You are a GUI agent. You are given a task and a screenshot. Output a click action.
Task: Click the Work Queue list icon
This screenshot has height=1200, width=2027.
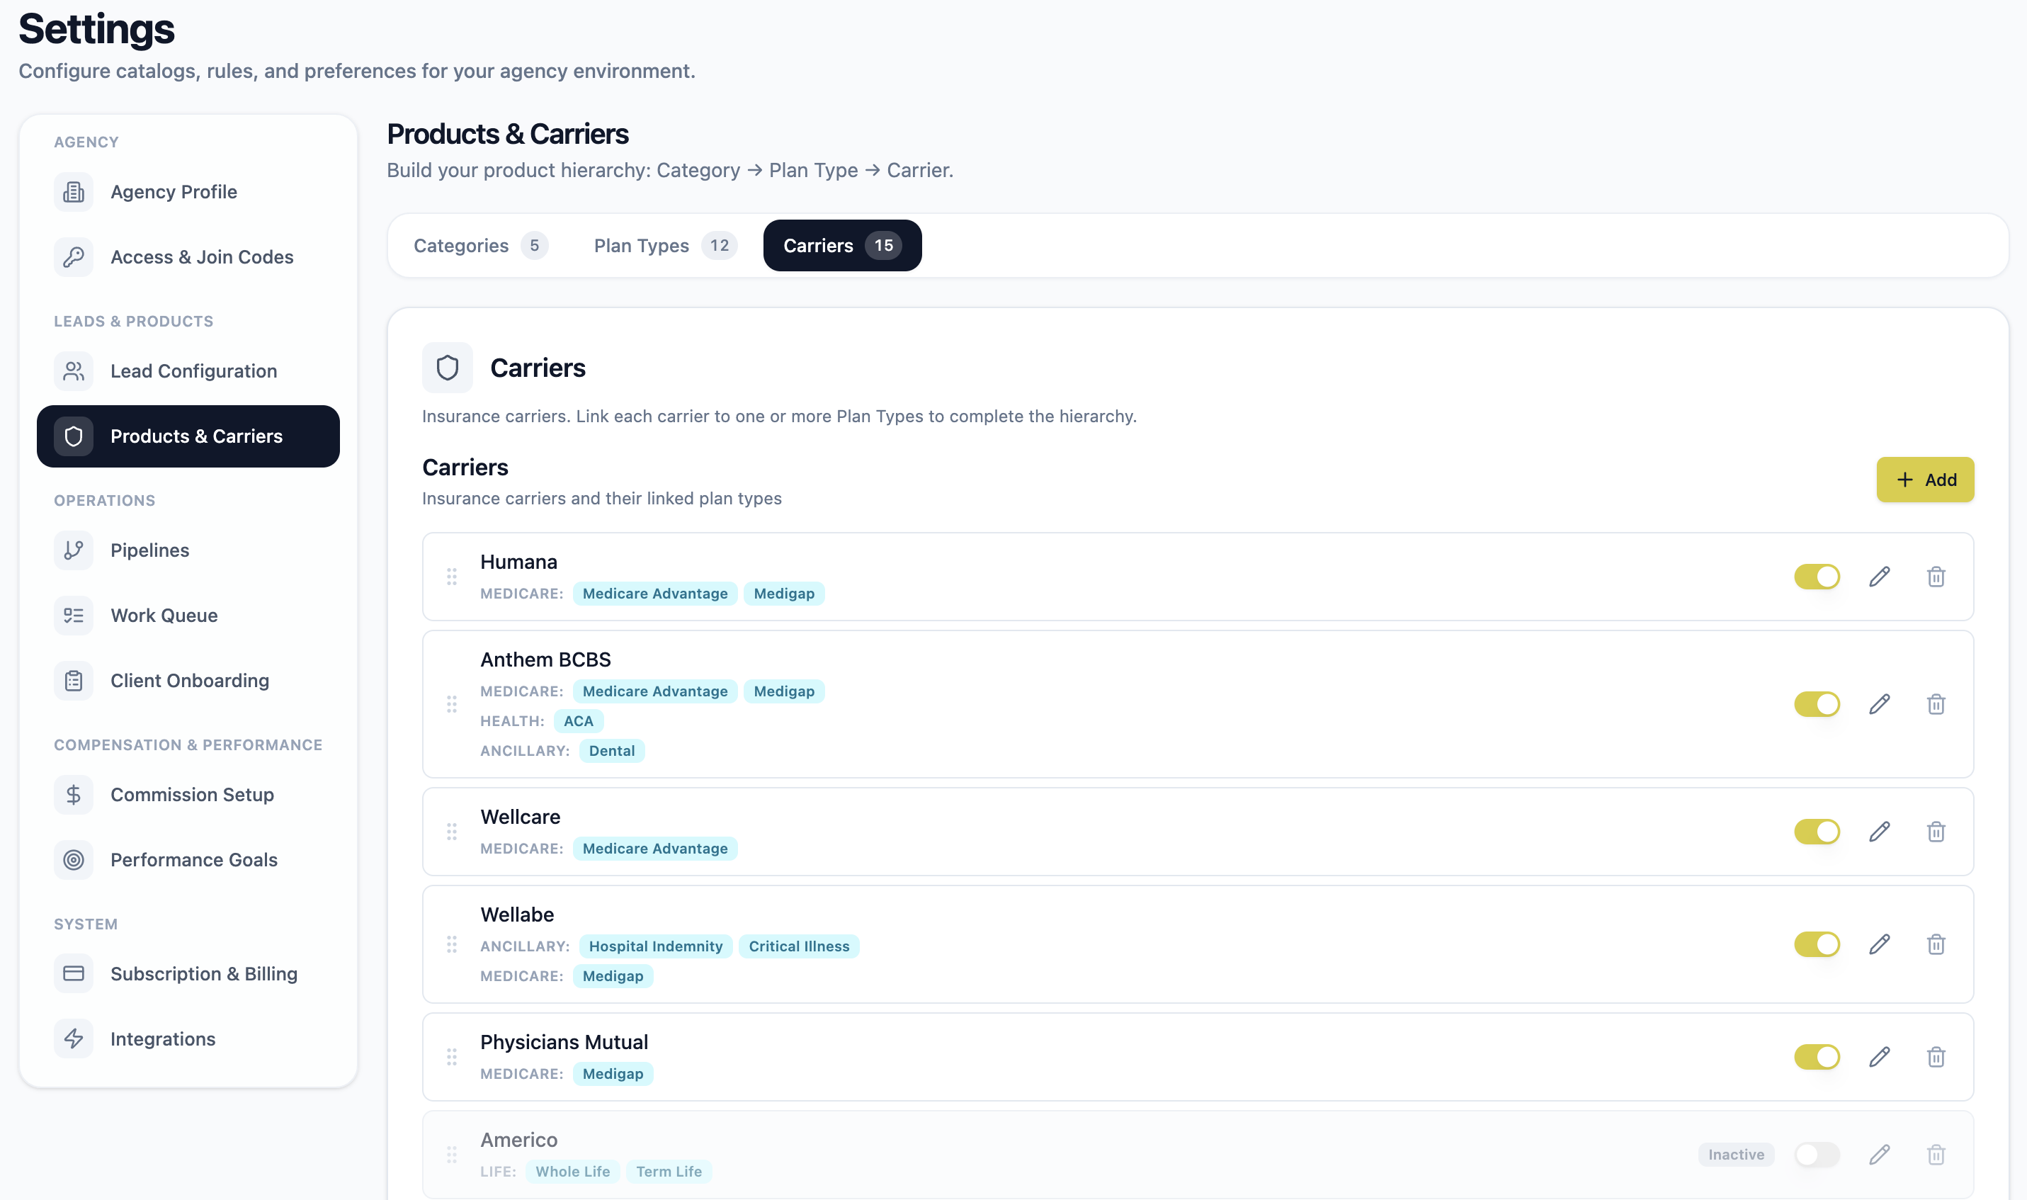click(x=74, y=616)
